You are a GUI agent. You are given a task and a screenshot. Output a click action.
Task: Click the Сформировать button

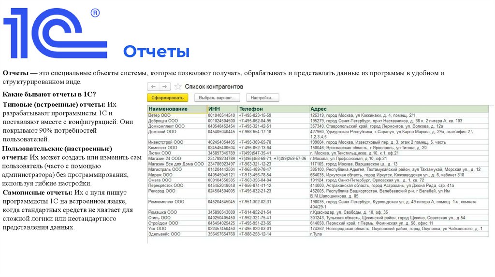pos(167,97)
